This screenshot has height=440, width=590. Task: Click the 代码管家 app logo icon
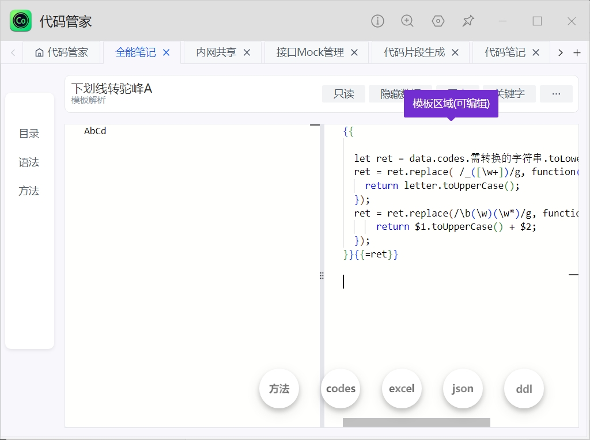[21, 21]
